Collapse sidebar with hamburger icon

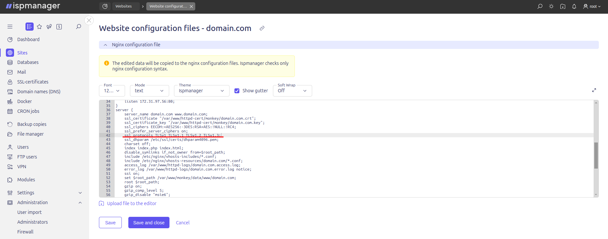(x=10, y=27)
